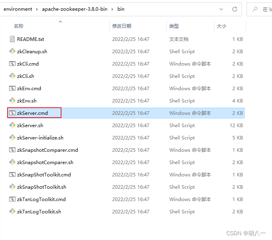Select file name zkTxnLogToolkit.sh
The height and width of the screenshot is (240, 272).
tap(39, 212)
